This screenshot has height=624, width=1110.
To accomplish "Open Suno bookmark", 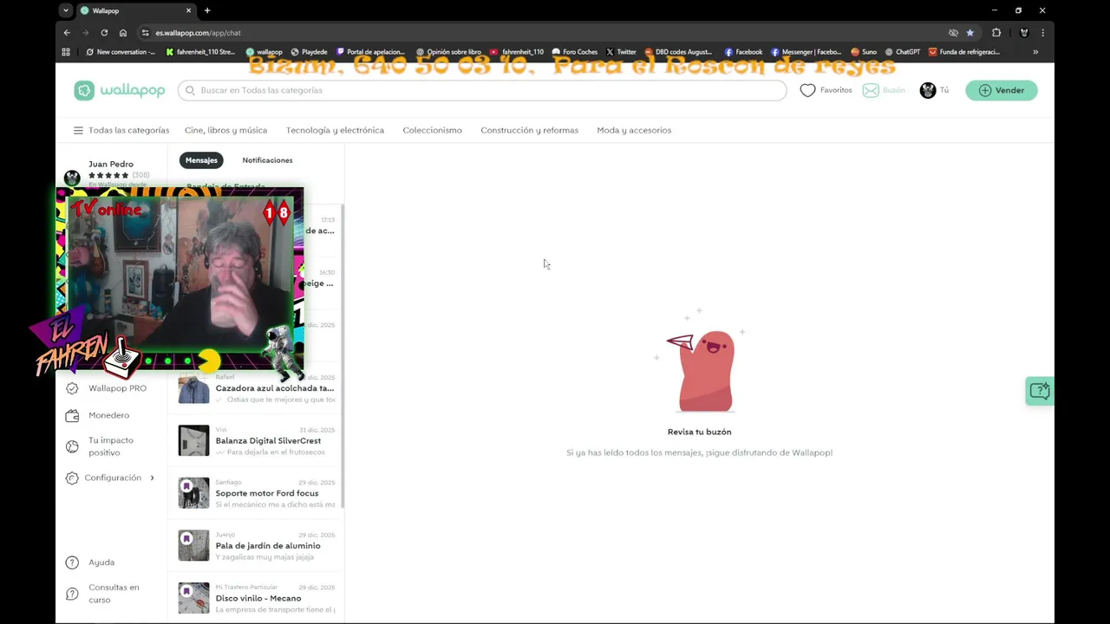I will click(x=864, y=52).
